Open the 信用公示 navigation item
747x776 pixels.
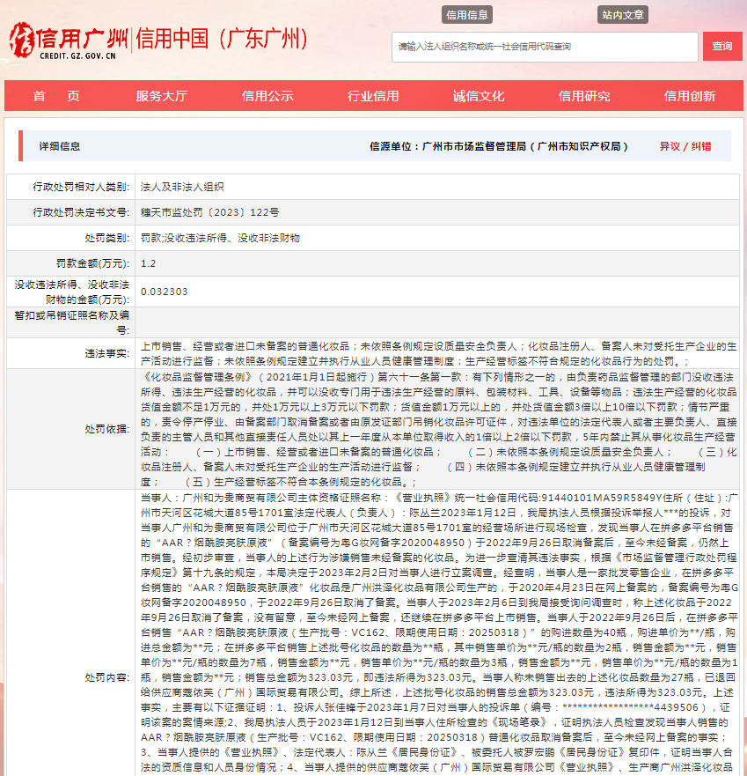point(267,96)
